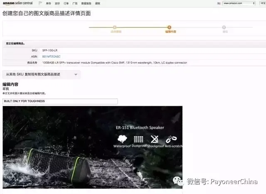266x194 pixels.
Task: Click the 10GBASE-LR SFP+ product title text
Action: pos(115,63)
